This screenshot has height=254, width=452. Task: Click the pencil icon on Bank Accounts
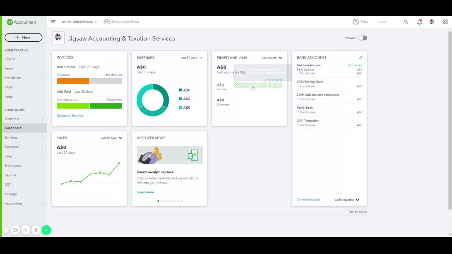point(361,58)
